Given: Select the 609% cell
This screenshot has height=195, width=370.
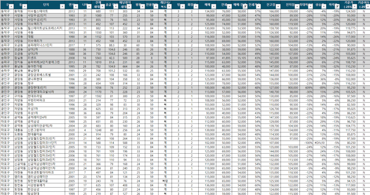Looking at the screenshot, I should 307,88.
